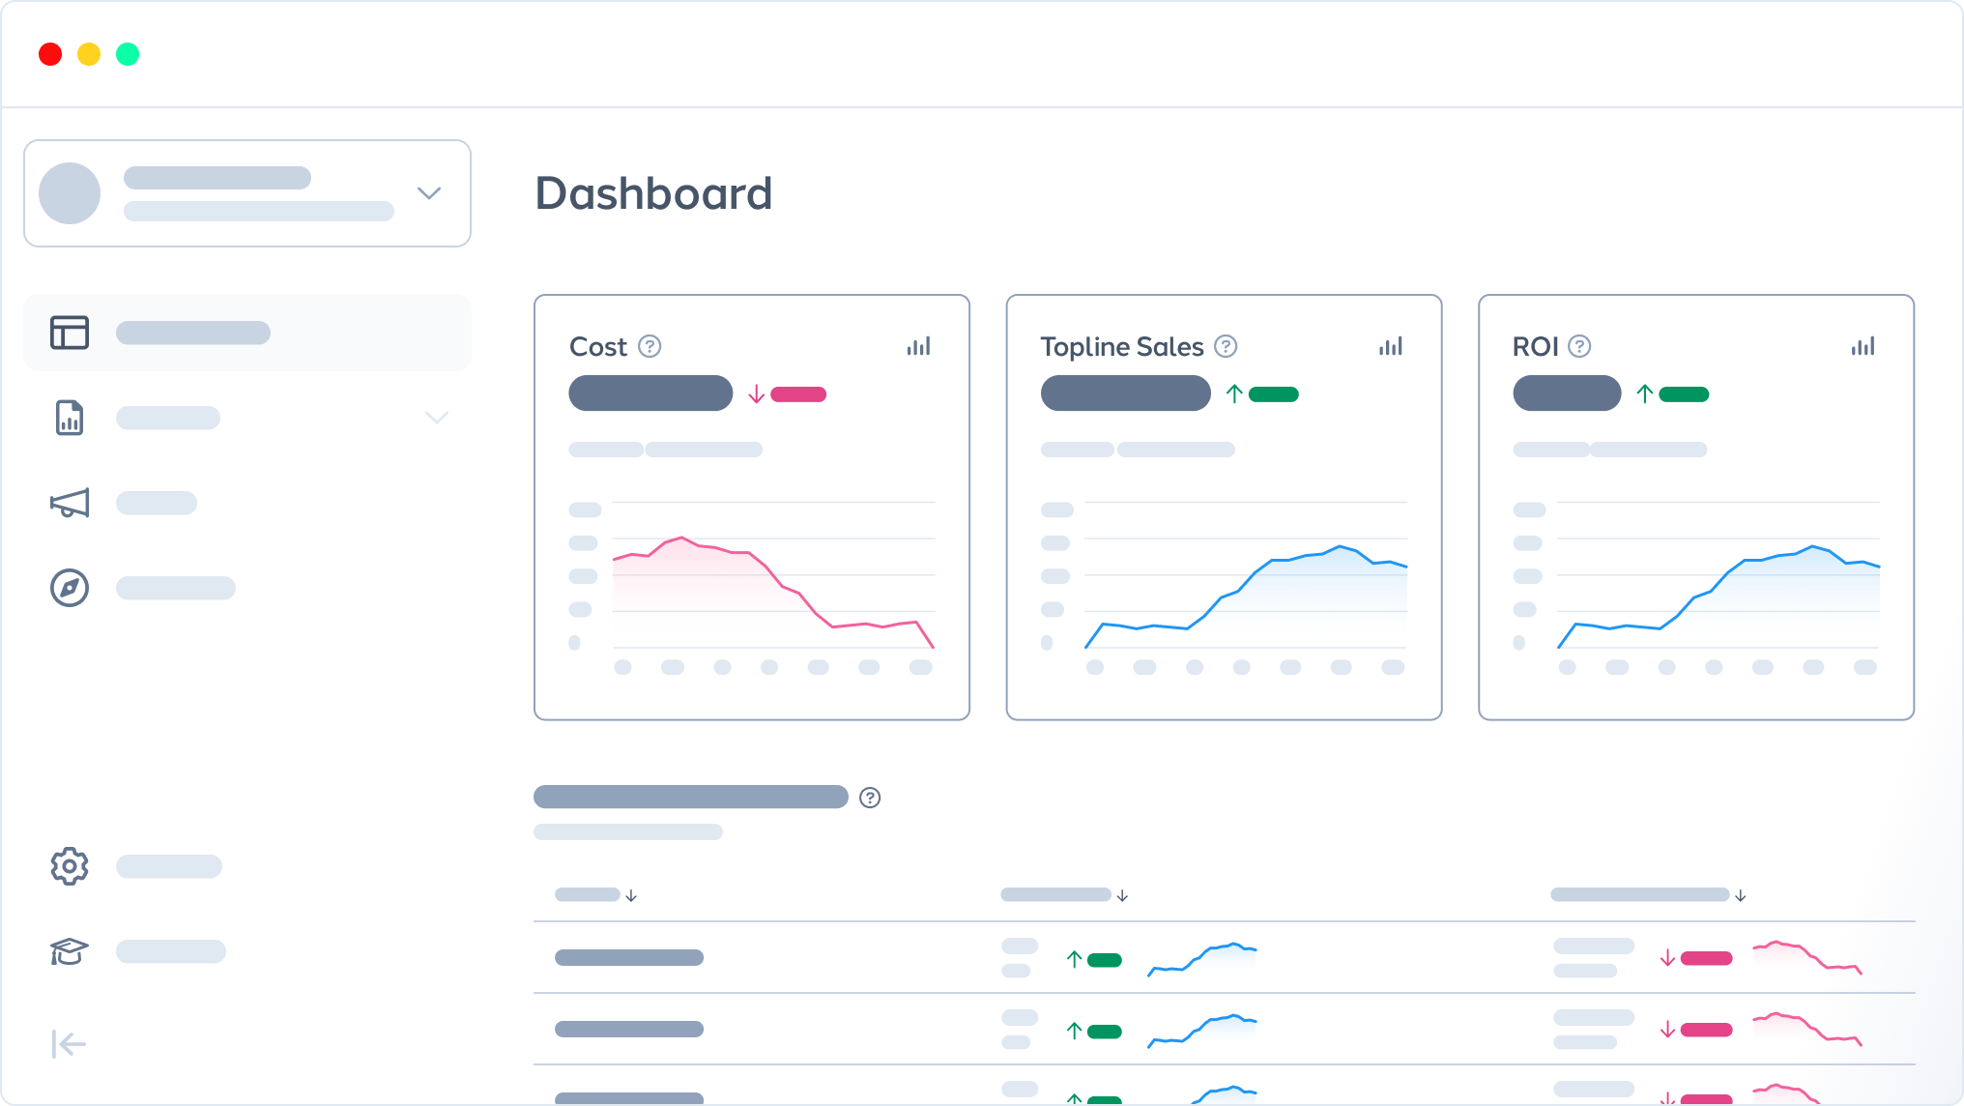Image resolution: width=1964 pixels, height=1106 pixels.
Task: Sort table by first column arrow
Action: point(631,896)
